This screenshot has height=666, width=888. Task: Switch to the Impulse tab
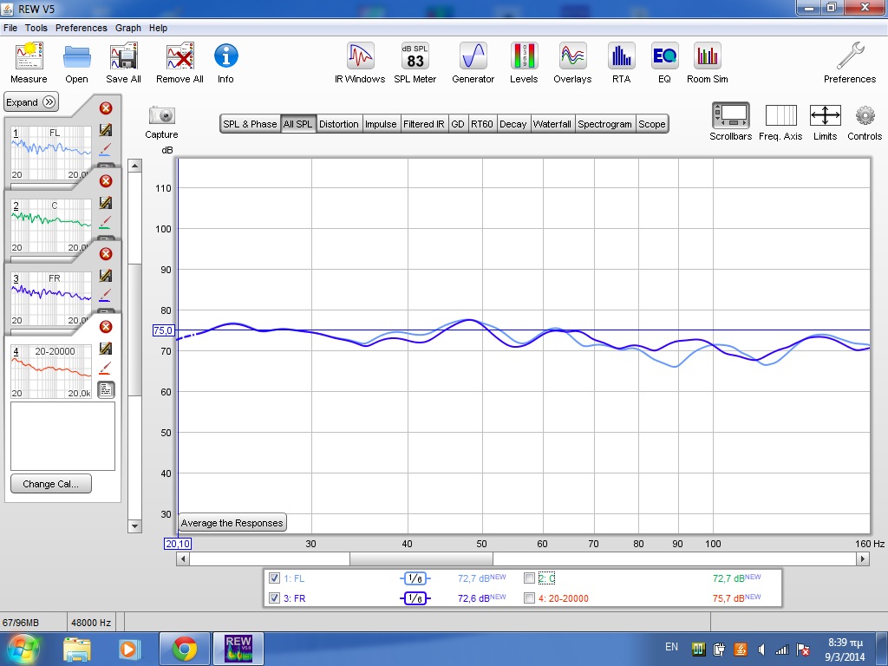[381, 124]
